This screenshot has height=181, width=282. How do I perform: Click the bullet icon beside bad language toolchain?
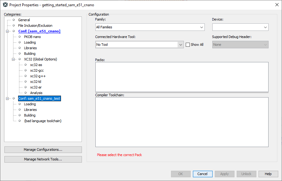[19, 121]
